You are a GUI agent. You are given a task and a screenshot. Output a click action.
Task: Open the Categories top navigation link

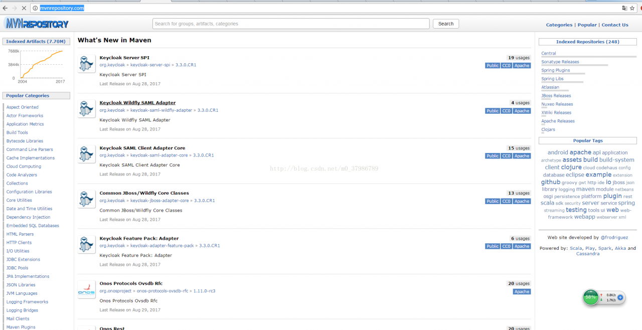coord(559,25)
